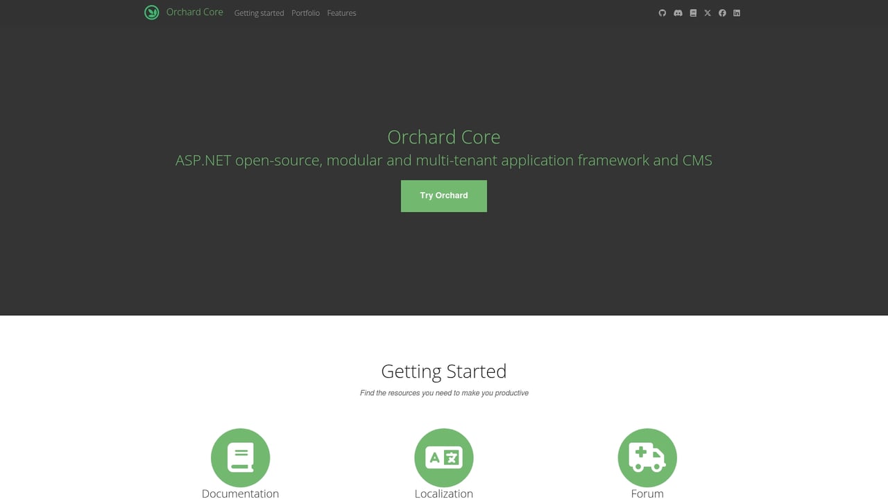888x499 pixels.
Task: Open the Portfolio navigation item
Action: coord(305,12)
